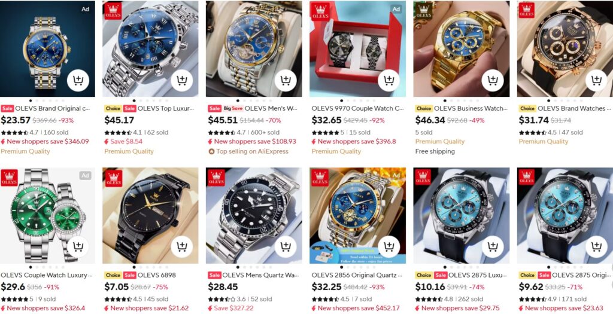
Task: Add the OLEVS 2856 Original Quartz to cart
Action: [x=389, y=247]
